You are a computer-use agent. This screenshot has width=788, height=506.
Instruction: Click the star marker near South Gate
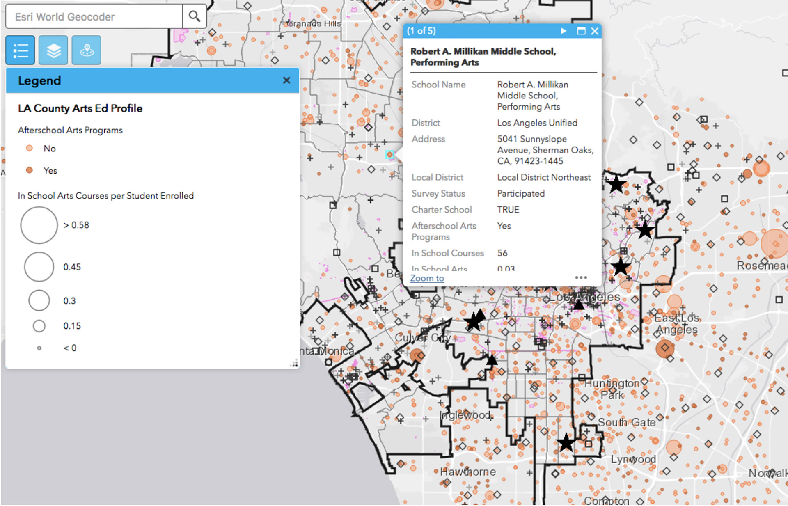click(566, 442)
